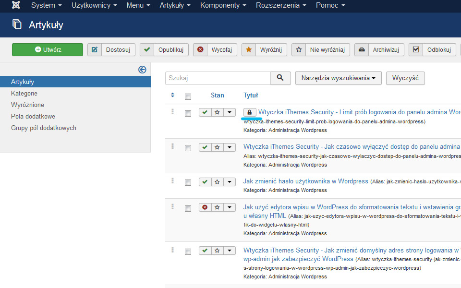Check the select-all checkbox in table header
Viewport: 461px width, 288px height.
[188, 96]
